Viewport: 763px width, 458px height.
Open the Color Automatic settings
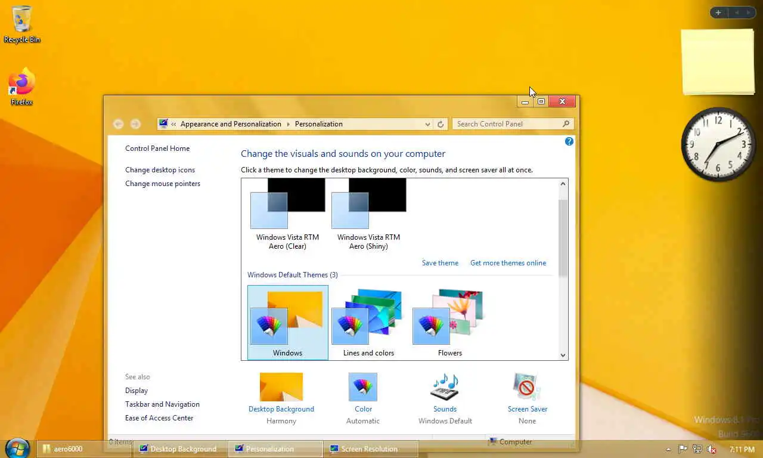click(x=363, y=398)
